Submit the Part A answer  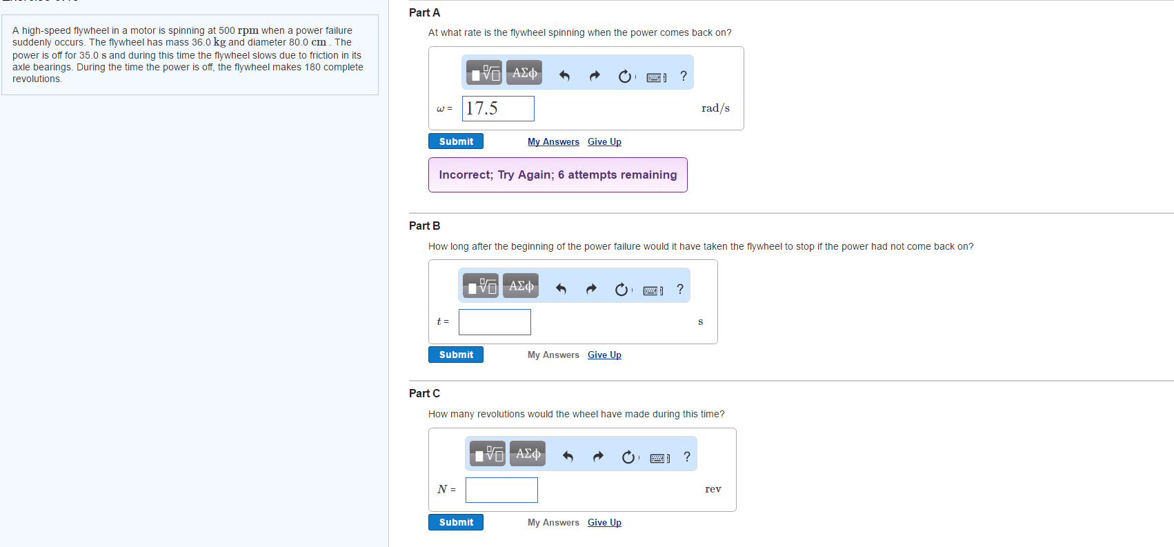(x=456, y=141)
